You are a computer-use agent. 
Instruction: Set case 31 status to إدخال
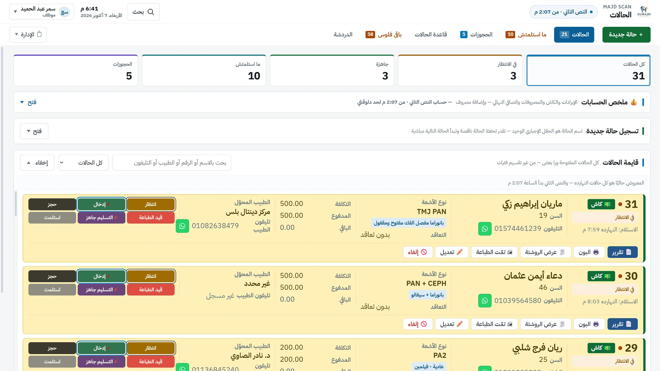pyautogui.click(x=101, y=204)
